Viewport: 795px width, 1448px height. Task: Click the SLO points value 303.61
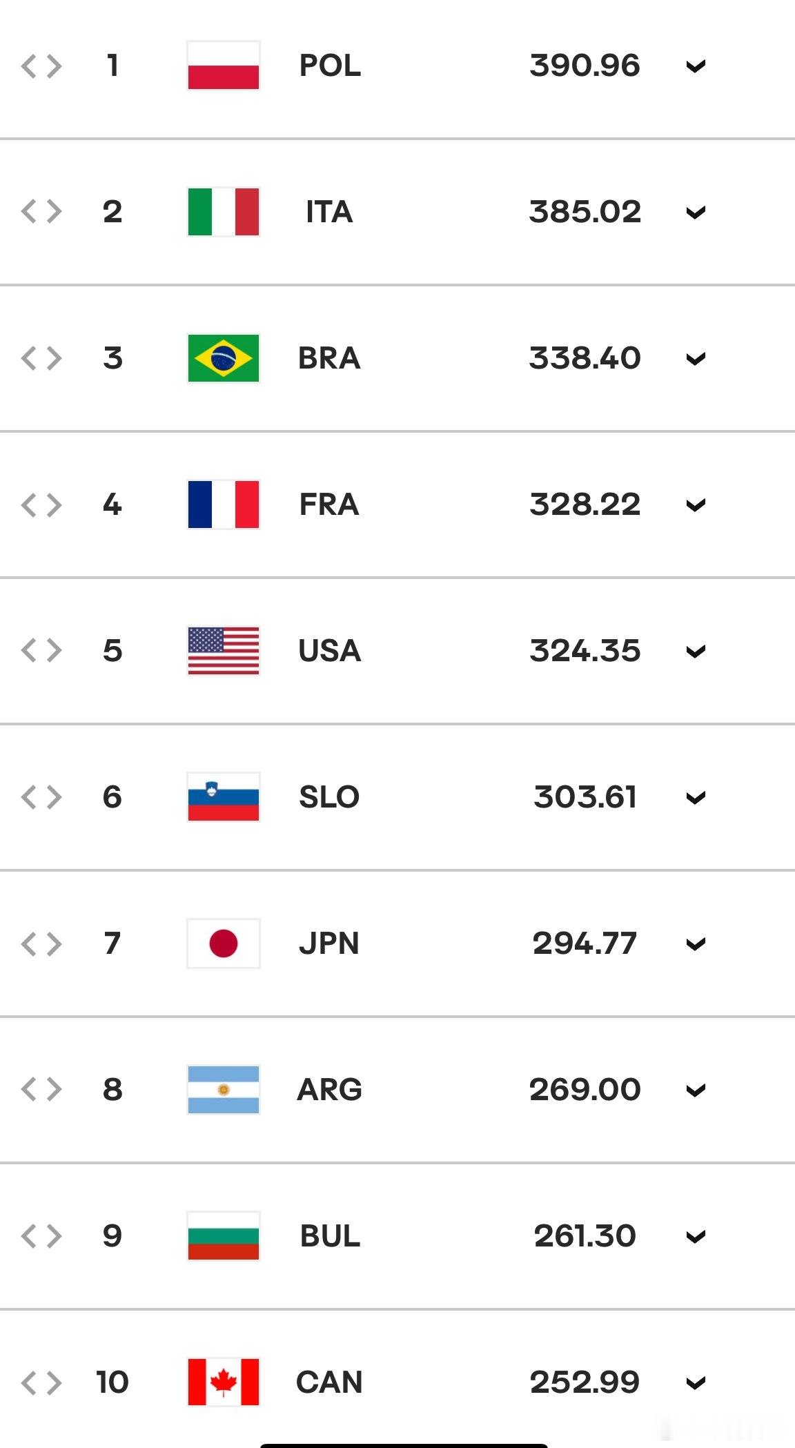[x=585, y=797]
